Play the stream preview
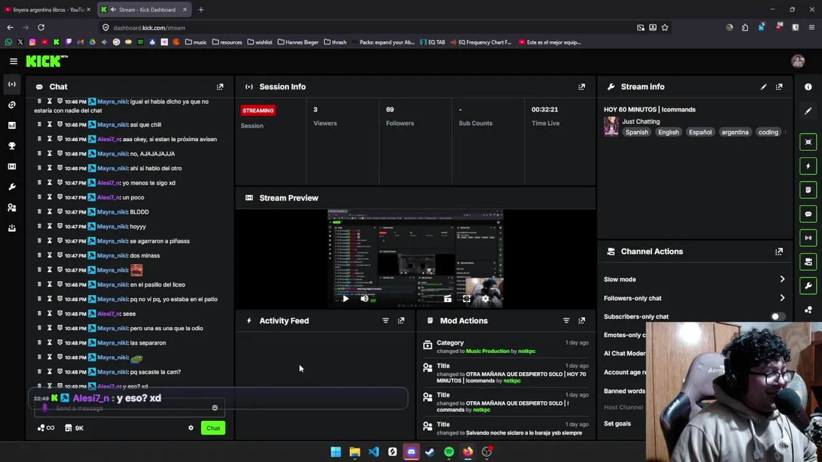The image size is (822, 462). [345, 298]
